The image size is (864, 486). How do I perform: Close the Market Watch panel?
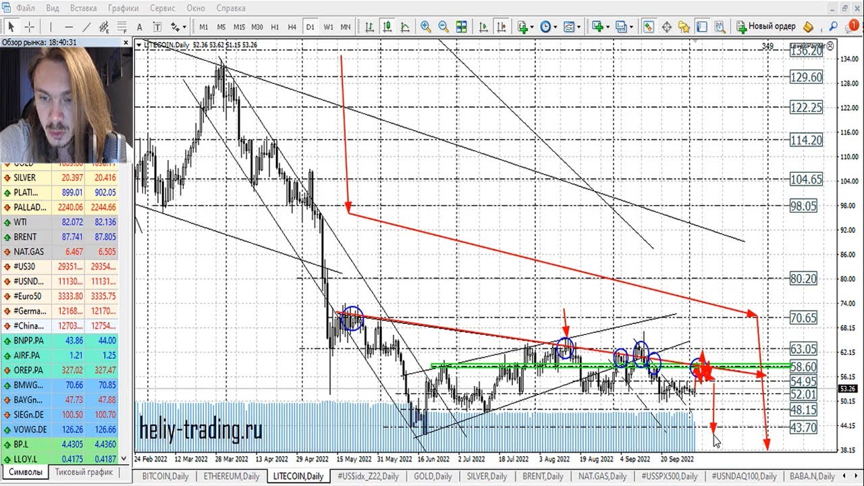tap(126, 42)
